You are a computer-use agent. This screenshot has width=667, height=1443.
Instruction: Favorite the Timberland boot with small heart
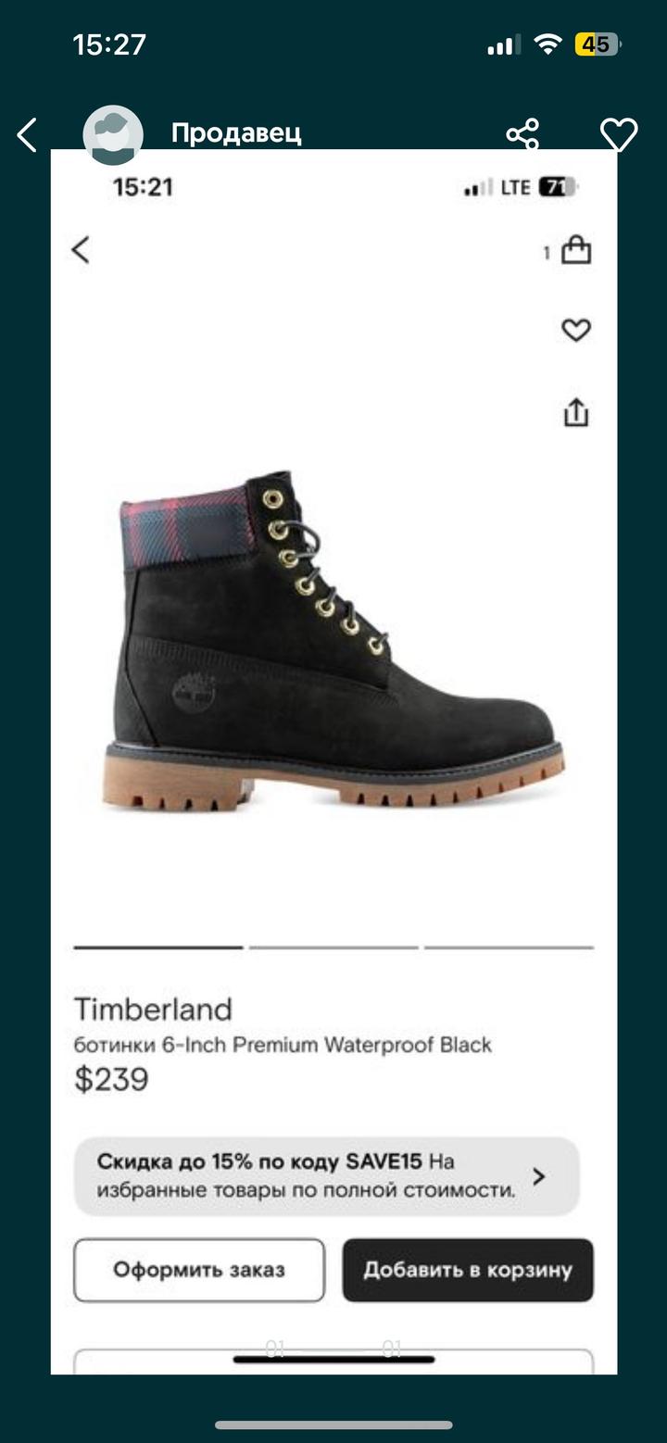click(576, 330)
